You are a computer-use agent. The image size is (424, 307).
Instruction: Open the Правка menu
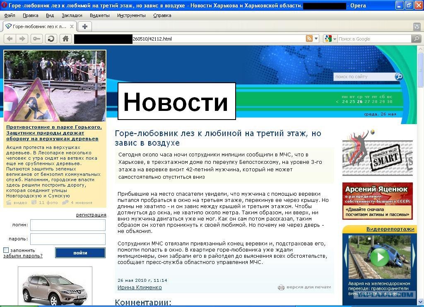31,15
